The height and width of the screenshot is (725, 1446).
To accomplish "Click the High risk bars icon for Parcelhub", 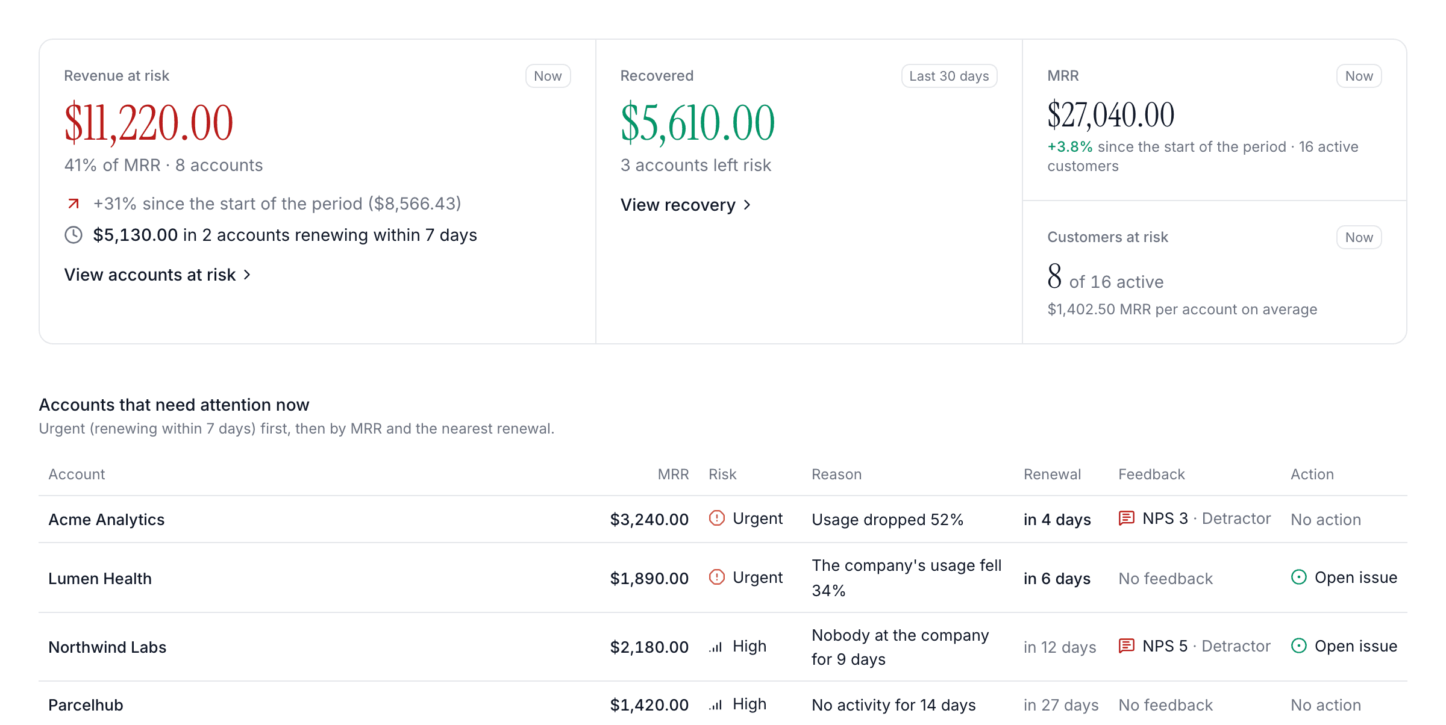I will pos(716,705).
